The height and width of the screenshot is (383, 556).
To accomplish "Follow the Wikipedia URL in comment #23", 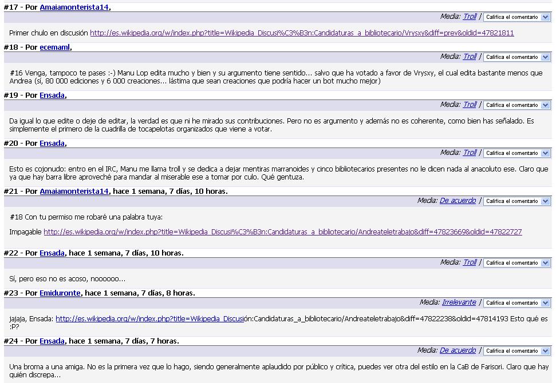I will click(149, 318).
